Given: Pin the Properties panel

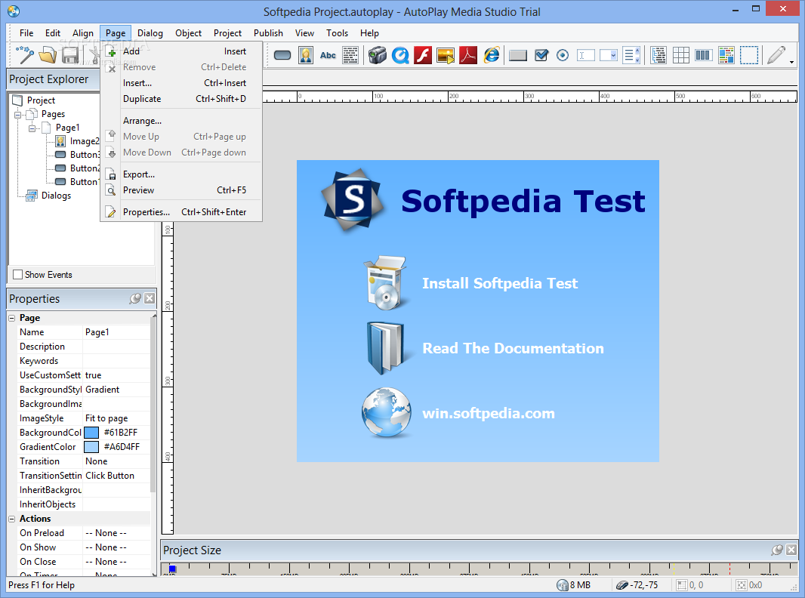Looking at the screenshot, I should [x=135, y=298].
